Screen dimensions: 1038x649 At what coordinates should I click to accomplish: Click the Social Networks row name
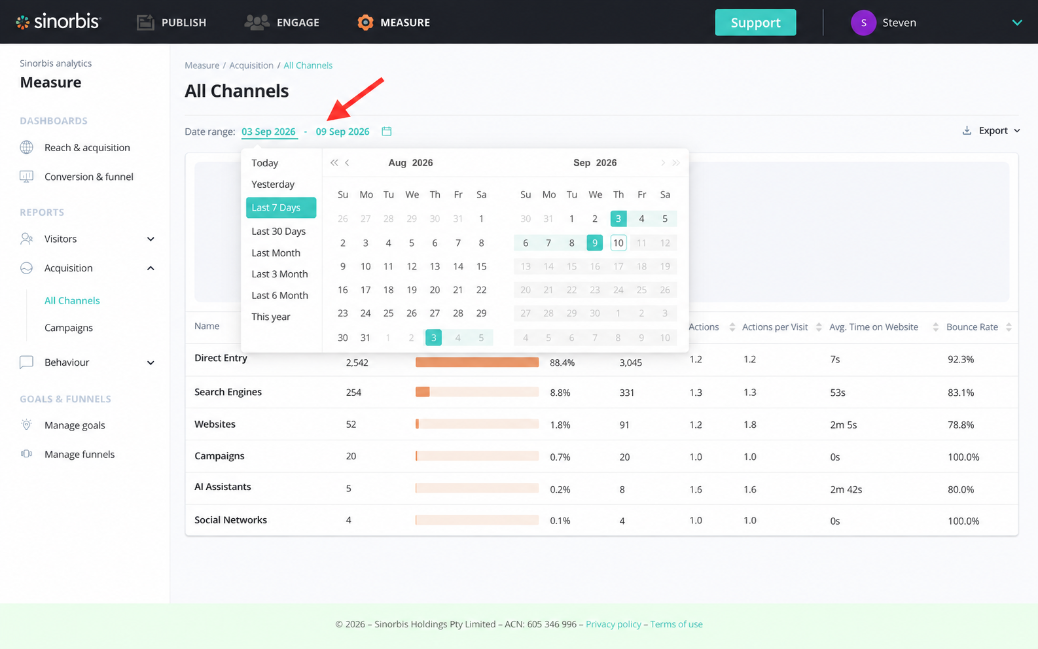pos(230,520)
